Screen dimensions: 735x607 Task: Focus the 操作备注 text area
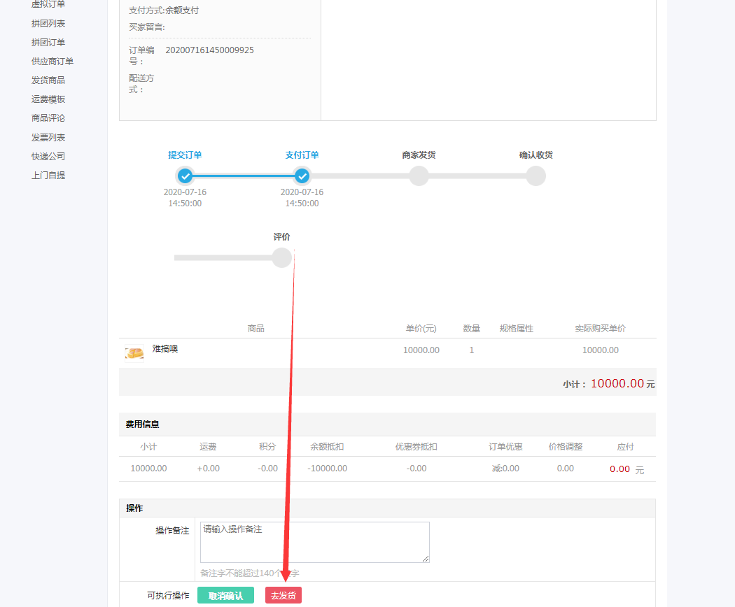(314, 542)
